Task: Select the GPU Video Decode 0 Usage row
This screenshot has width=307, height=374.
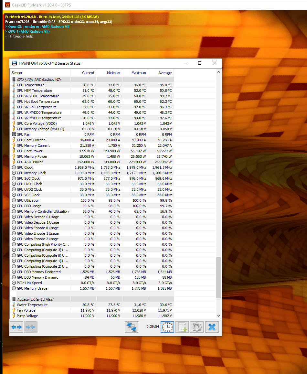Action: pyautogui.click(x=92, y=217)
